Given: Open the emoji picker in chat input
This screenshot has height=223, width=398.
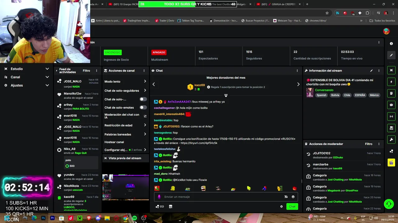Looking at the screenshot, I should [293, 197].
